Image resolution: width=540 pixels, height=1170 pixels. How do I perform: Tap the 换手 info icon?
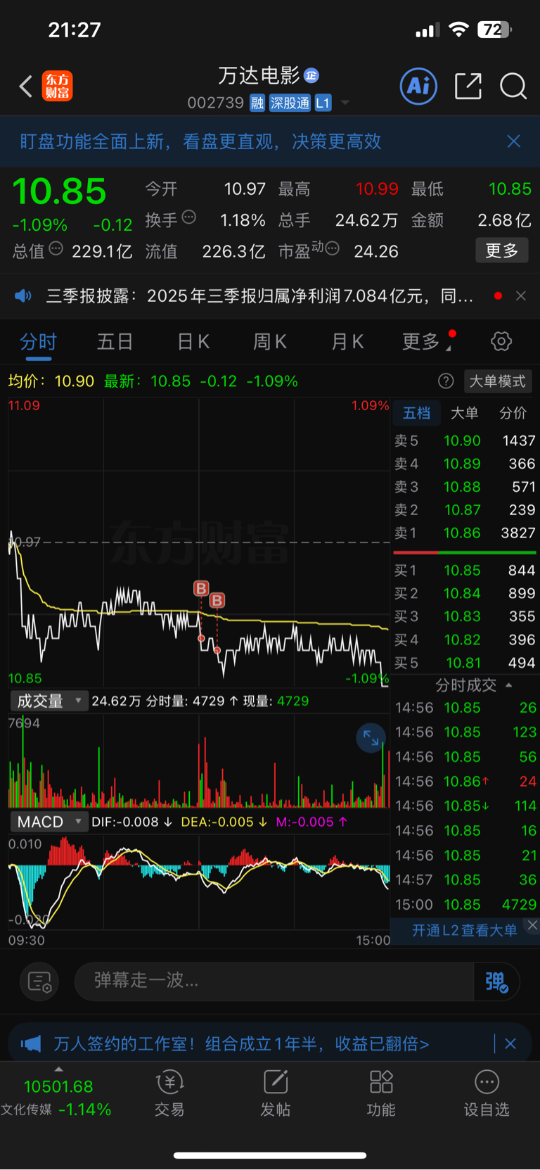coord(189,217)
